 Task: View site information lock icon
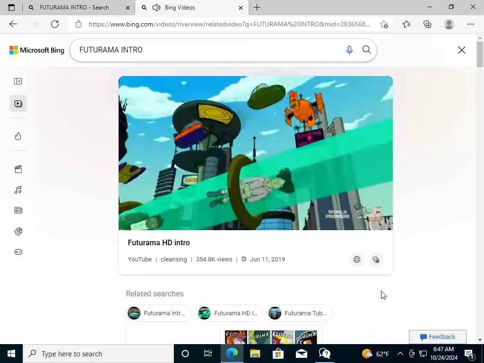point(78,24)
